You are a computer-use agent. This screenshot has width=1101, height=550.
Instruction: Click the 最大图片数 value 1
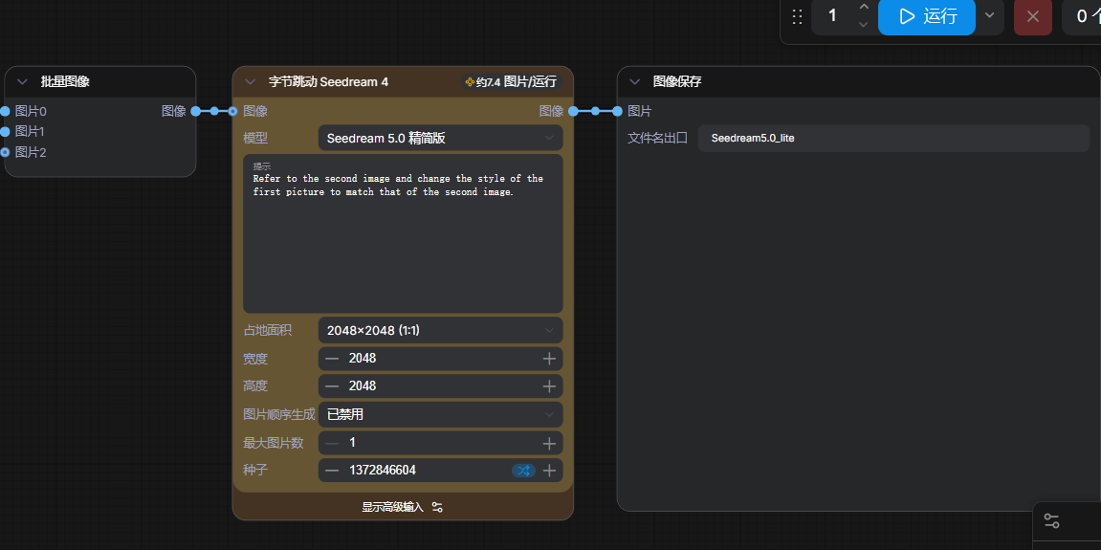352,443
